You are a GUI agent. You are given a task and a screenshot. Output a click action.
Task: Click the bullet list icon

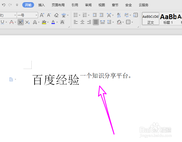[76, 15]
